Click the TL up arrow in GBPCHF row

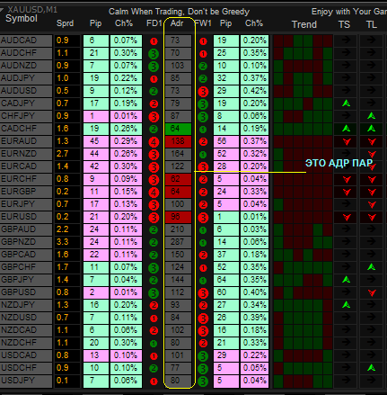click(372, 266)
